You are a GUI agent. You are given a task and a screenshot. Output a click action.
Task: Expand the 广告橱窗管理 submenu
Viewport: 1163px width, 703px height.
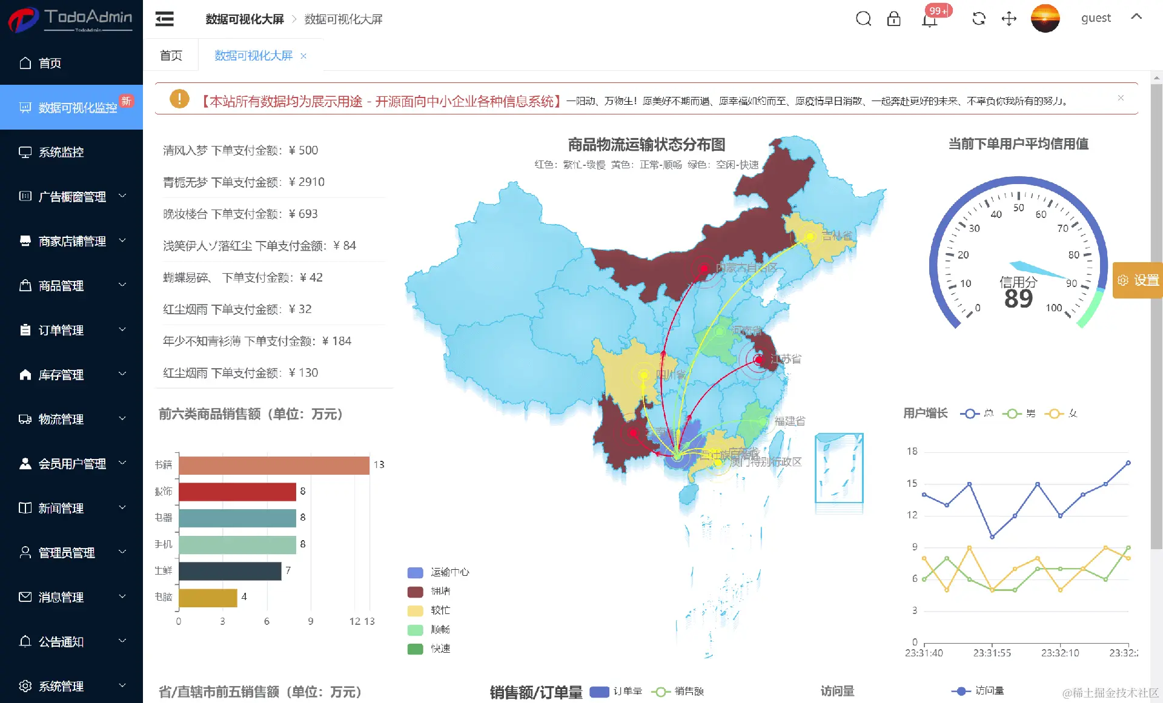point(71,197)
